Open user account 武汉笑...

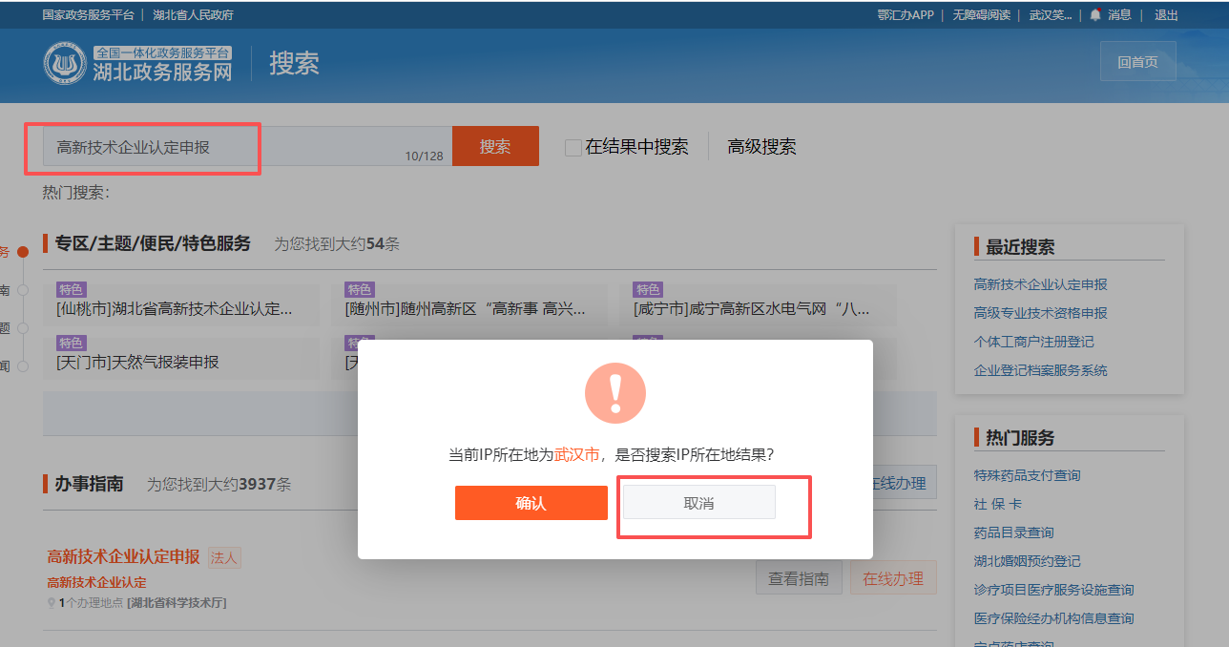point(1050,15)
